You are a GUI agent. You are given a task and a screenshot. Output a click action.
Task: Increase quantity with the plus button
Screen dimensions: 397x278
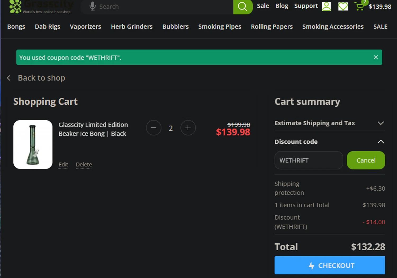188,128
